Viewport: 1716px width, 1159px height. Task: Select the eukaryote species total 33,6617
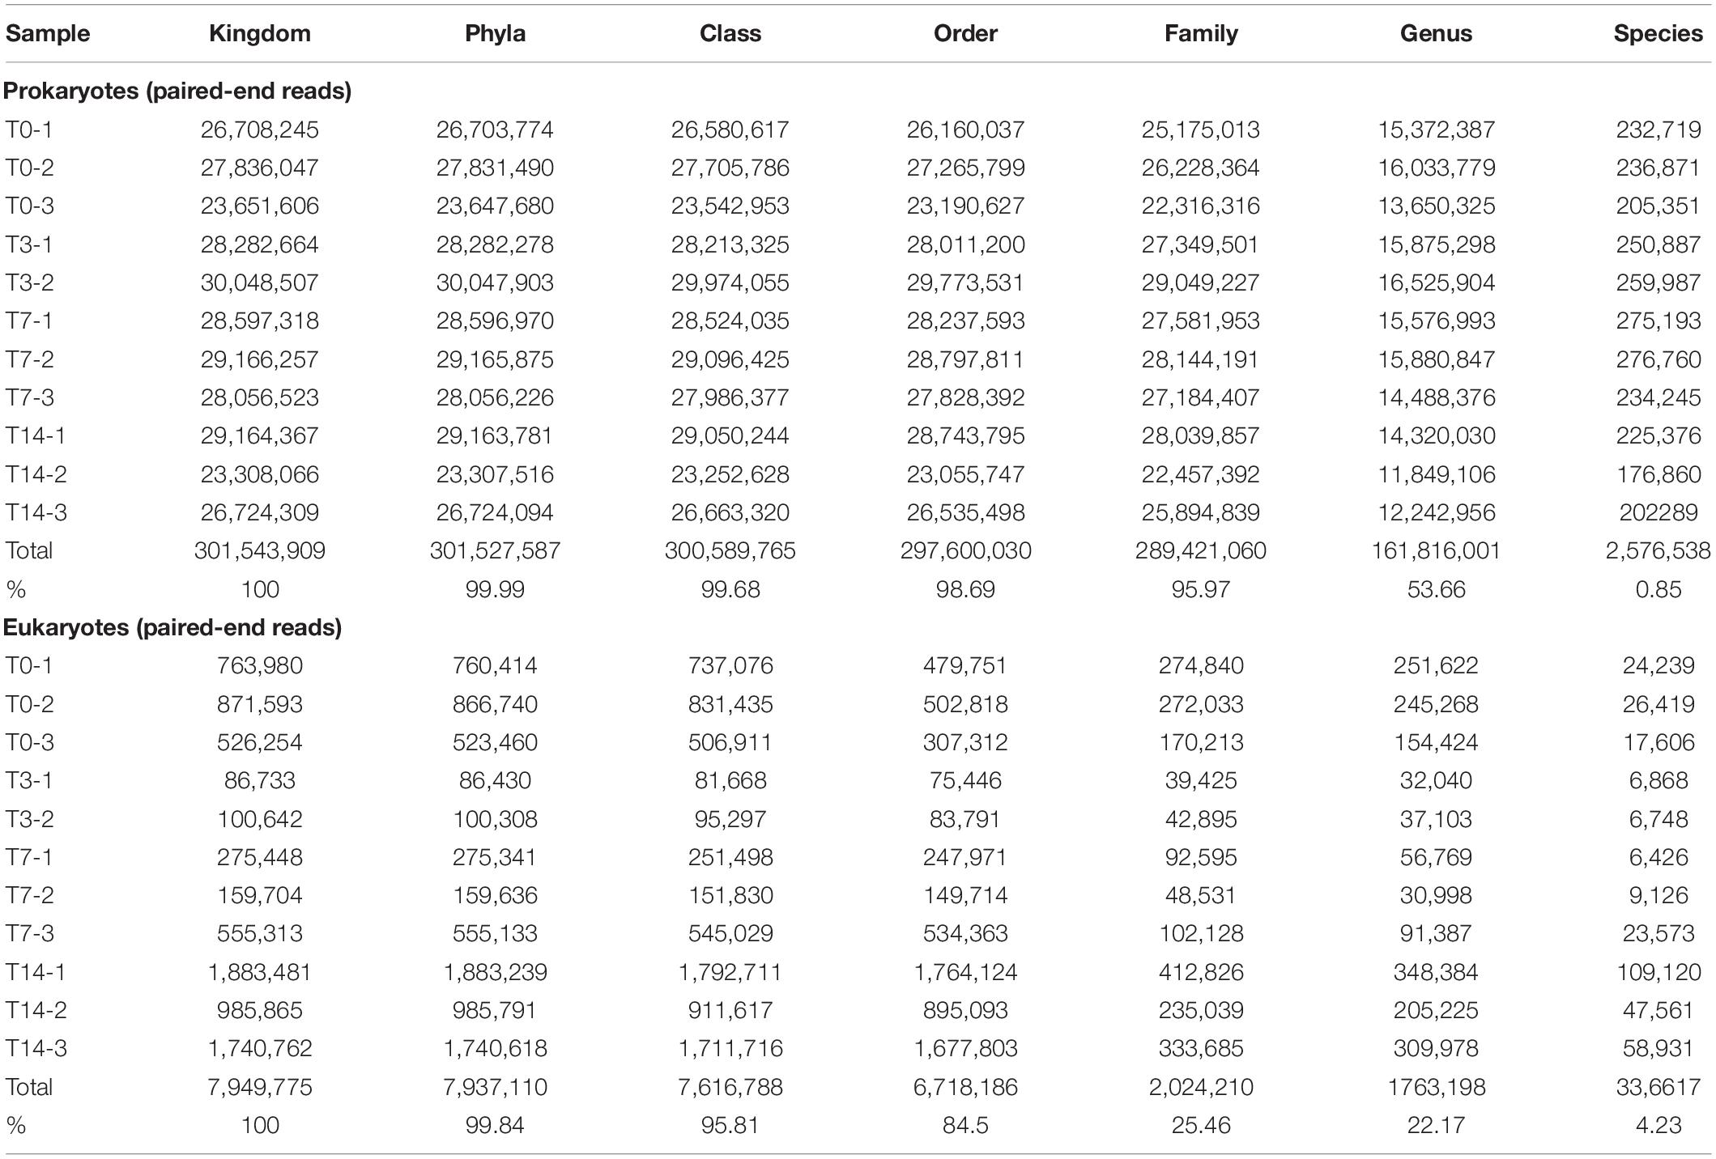coord(1658,1087)
